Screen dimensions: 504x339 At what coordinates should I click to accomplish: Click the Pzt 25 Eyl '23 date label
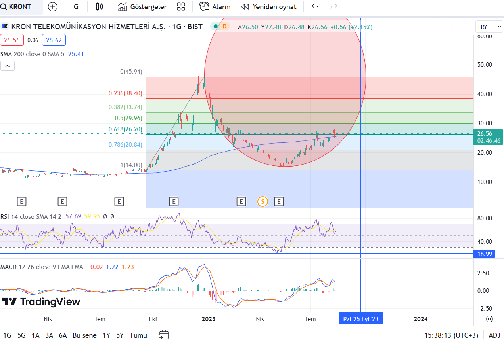point(361,319)
